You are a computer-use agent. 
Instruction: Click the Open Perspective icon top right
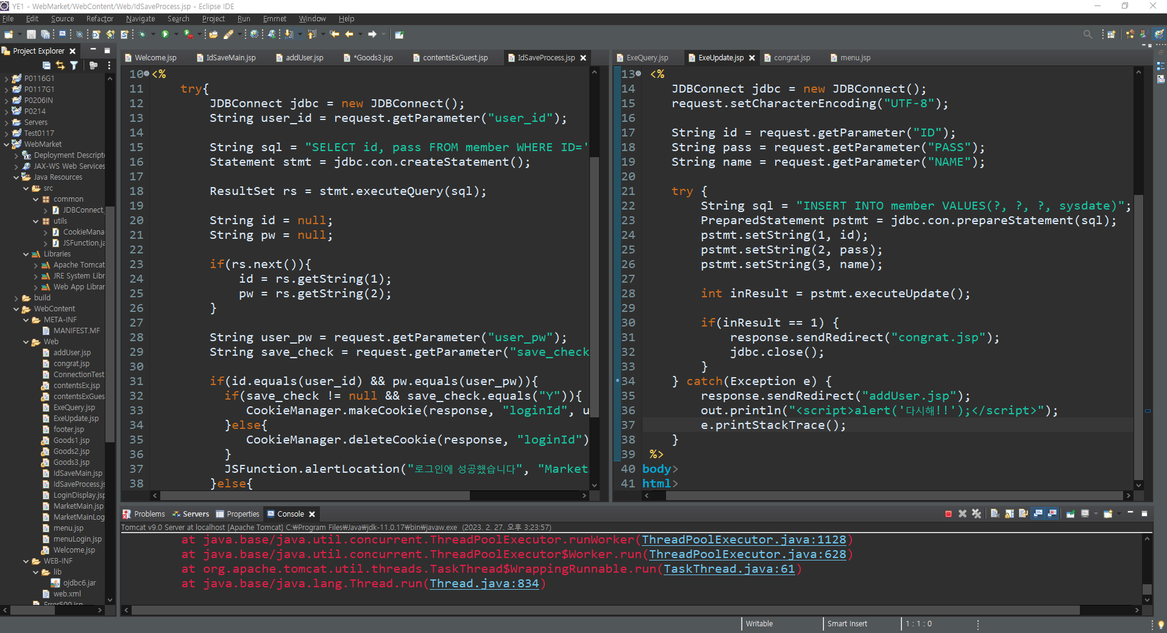(1111, 35)
